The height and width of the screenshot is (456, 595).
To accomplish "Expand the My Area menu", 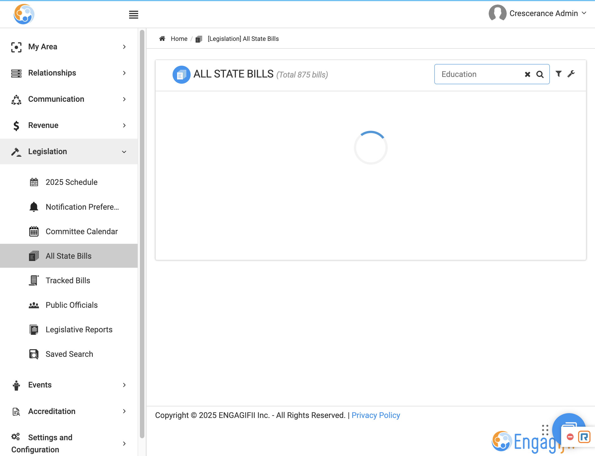I will (x=69, y=47).
